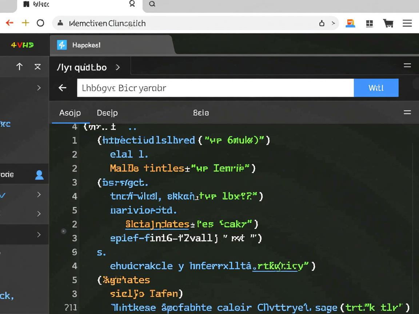Switch to the Asojp tab
Viewport: 419px width, 314px height.
point(70,113)
